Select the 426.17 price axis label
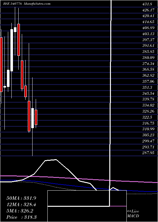158x222 pixels. 148,10
